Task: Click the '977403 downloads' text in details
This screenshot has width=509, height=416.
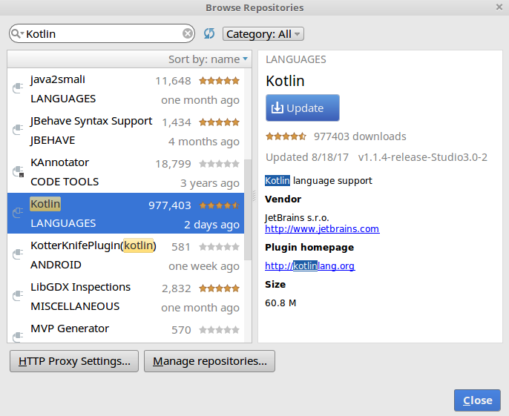Action: [x=360, y=136]
